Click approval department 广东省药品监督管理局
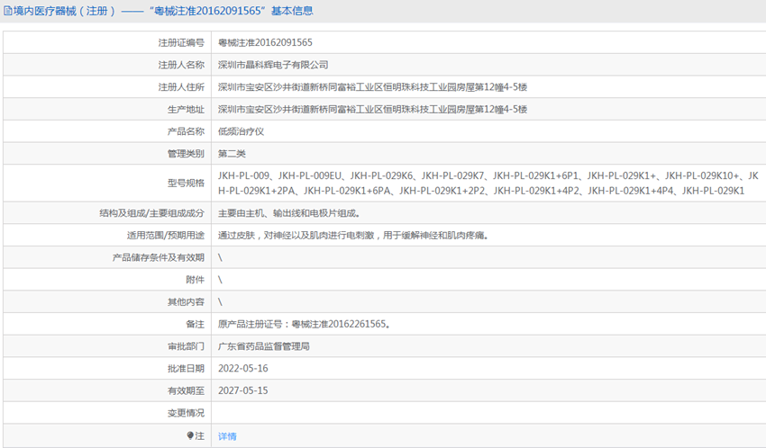 (x=264, y=346)
